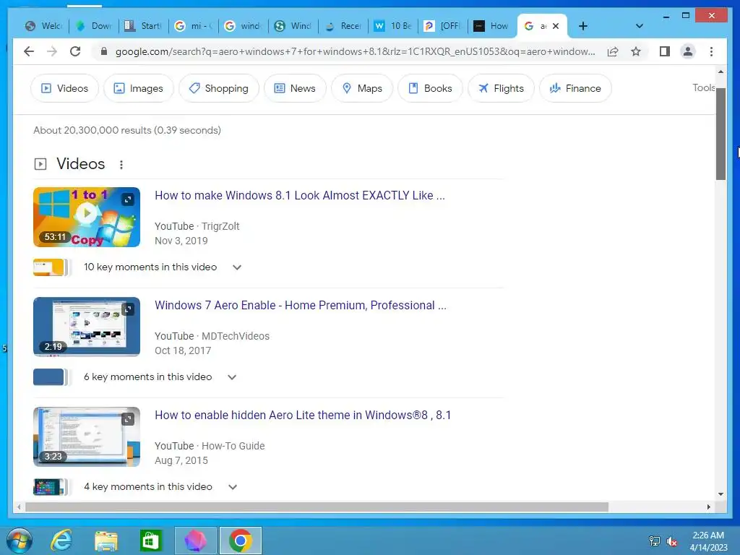The width and height of the screenshot is (740, 555).
Task: Click the muted volume tray icon
Action: [x=671, y=541]
